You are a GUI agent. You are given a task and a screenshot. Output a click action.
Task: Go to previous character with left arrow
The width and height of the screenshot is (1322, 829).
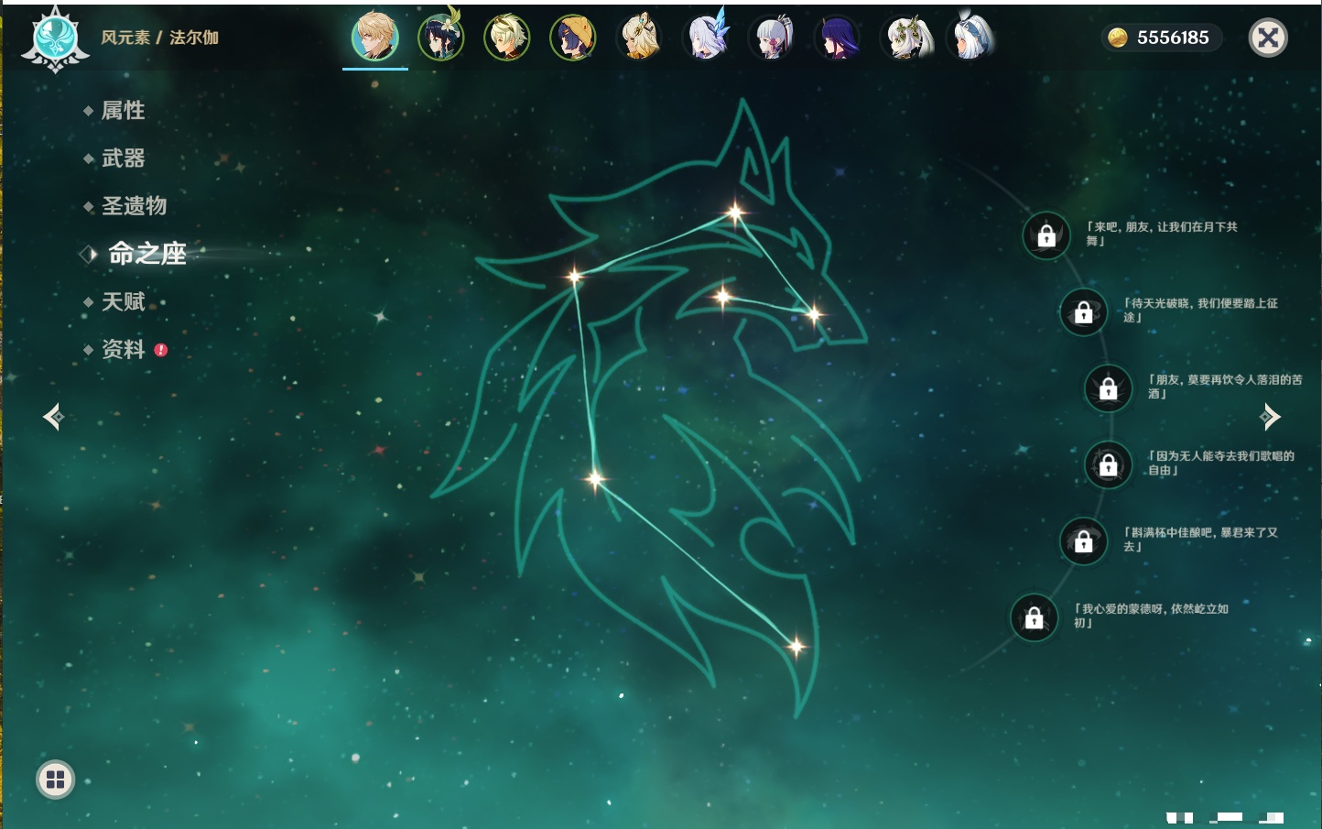(53, 417)
